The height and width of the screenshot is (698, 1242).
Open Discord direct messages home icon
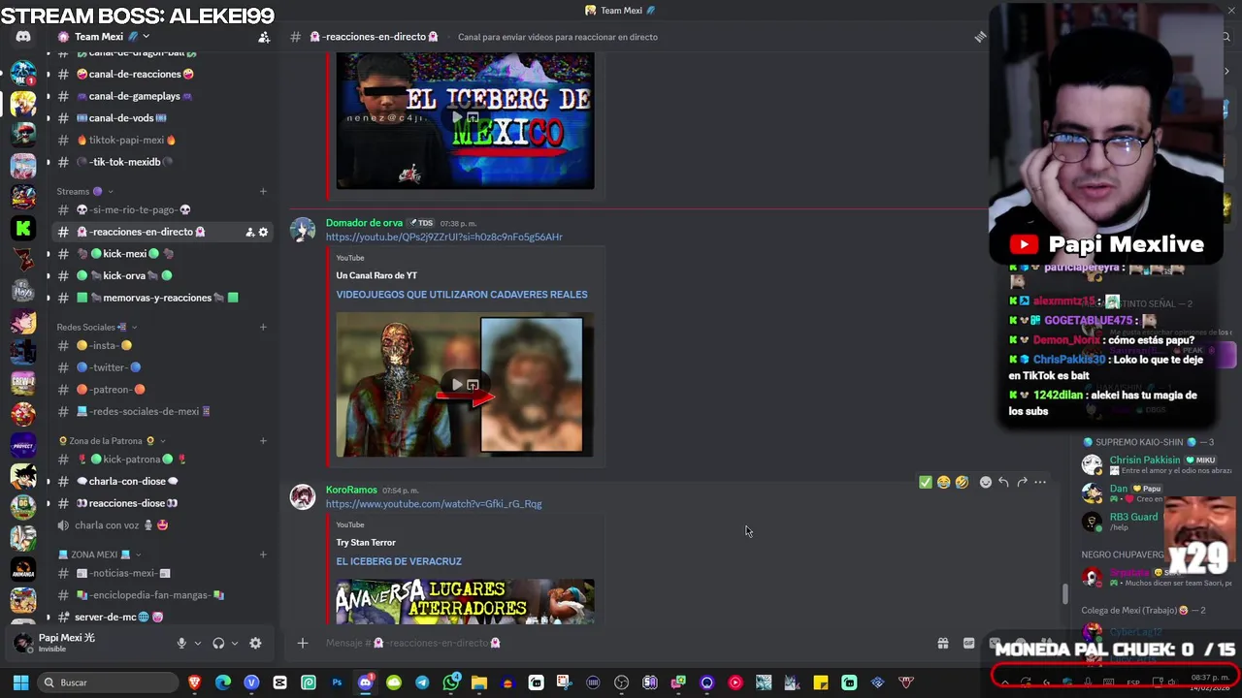[23, 37]
